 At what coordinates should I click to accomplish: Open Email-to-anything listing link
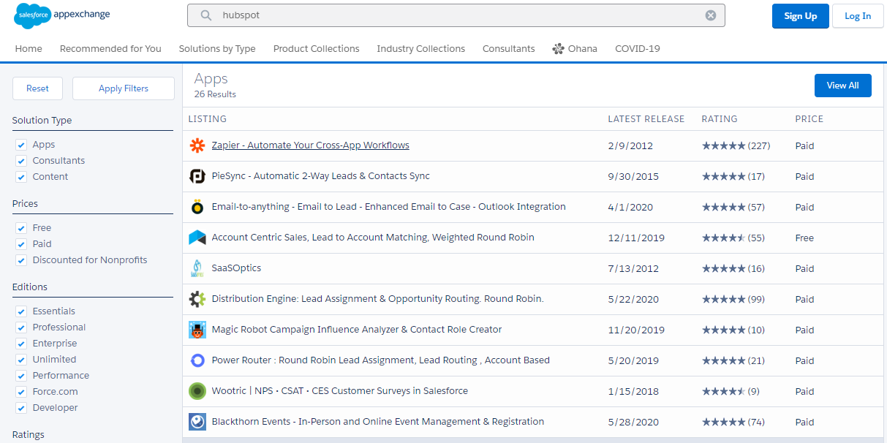tap(389, 207)
